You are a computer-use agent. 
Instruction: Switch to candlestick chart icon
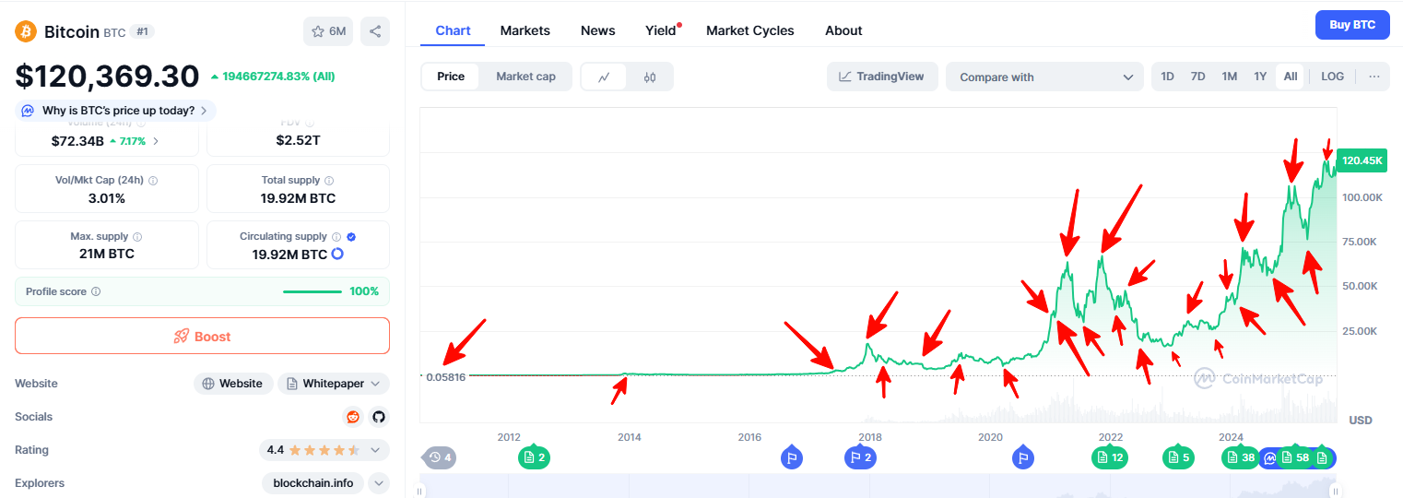(650, 77)
